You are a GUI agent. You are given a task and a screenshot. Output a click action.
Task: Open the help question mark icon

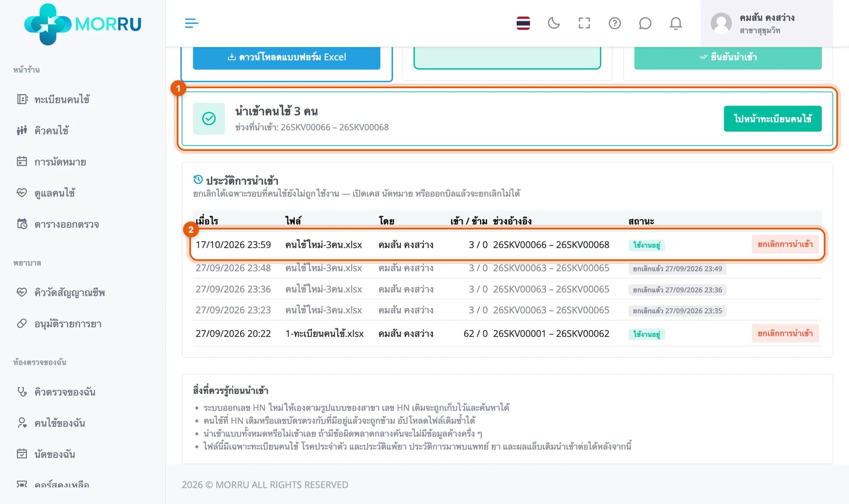pos(615,23)
